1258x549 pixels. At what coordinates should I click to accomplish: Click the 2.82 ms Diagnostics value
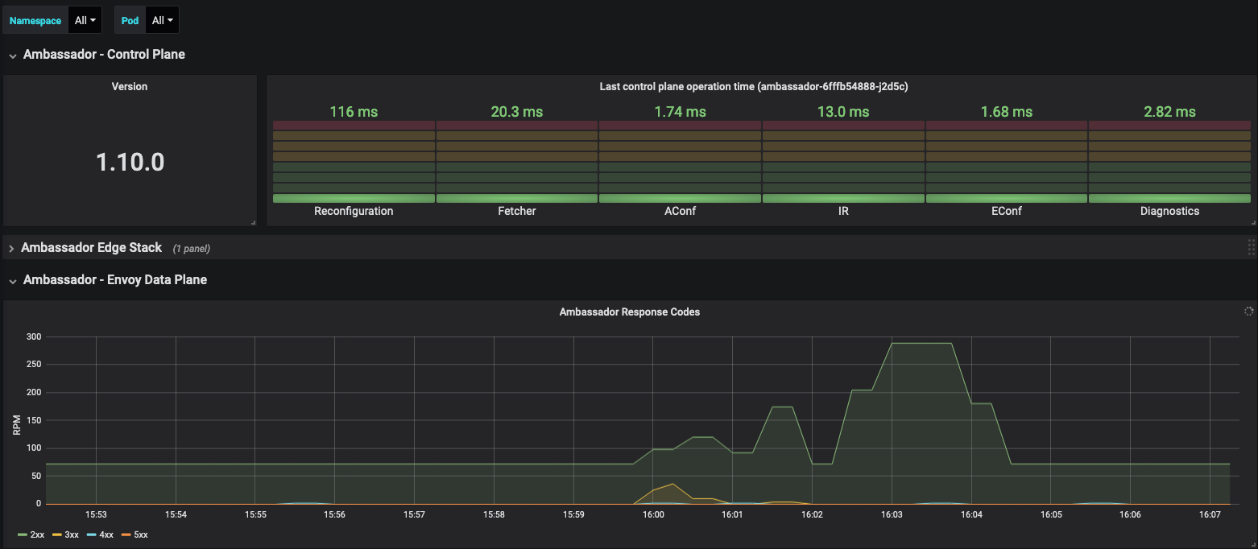click(1169, 111)
